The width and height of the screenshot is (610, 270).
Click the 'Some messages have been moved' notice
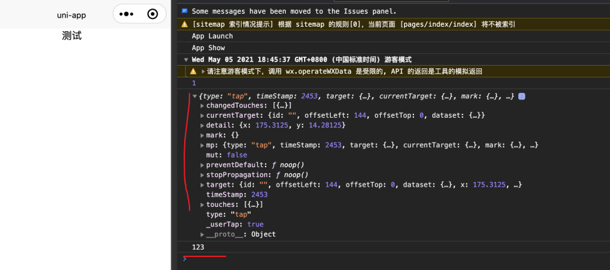pyautogui.click(x=294, y=11)
